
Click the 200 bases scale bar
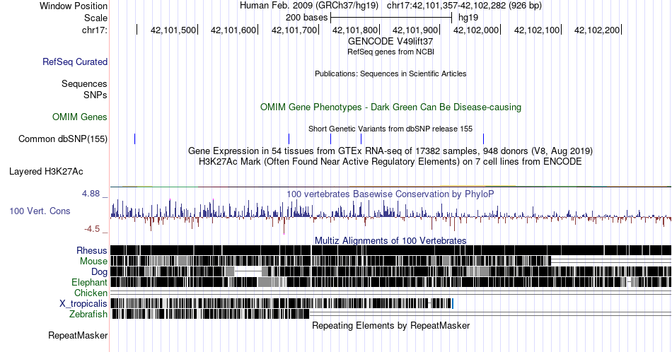(x=391, y=18)
